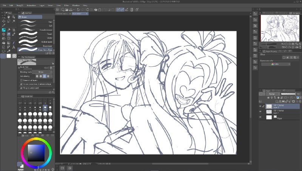Hide Layer 1 using its eye icon
Viewport: 302px width, 171px height.
[260, 111]
